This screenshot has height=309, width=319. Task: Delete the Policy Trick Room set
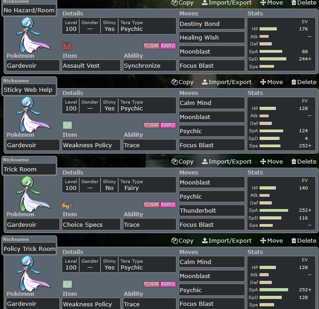click(x=304, y=240)
